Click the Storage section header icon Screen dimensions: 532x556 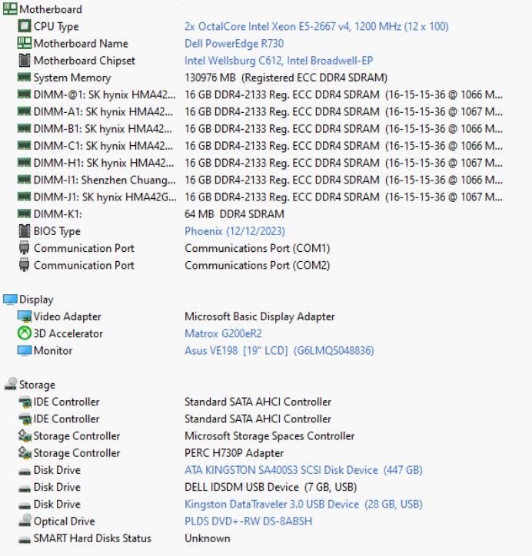10,384
